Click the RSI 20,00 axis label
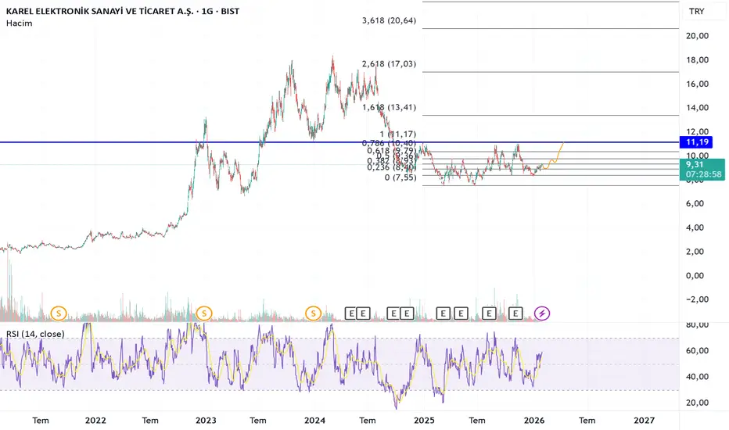 point(698,403)
